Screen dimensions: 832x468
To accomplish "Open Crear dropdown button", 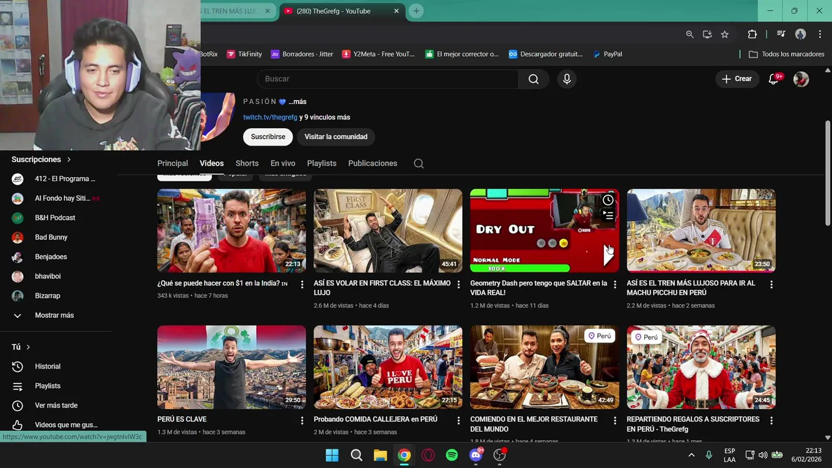I will coord(736,79).
